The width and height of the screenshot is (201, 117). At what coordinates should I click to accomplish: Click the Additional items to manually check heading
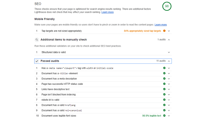tap(63, 40)
